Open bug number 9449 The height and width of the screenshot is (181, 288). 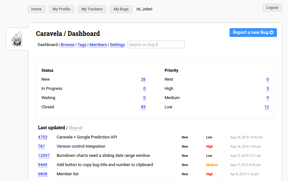(x=43, y=165)
